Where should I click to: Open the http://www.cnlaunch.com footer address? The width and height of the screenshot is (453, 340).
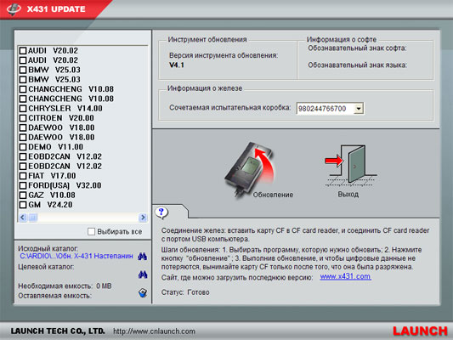click(154, 331)
